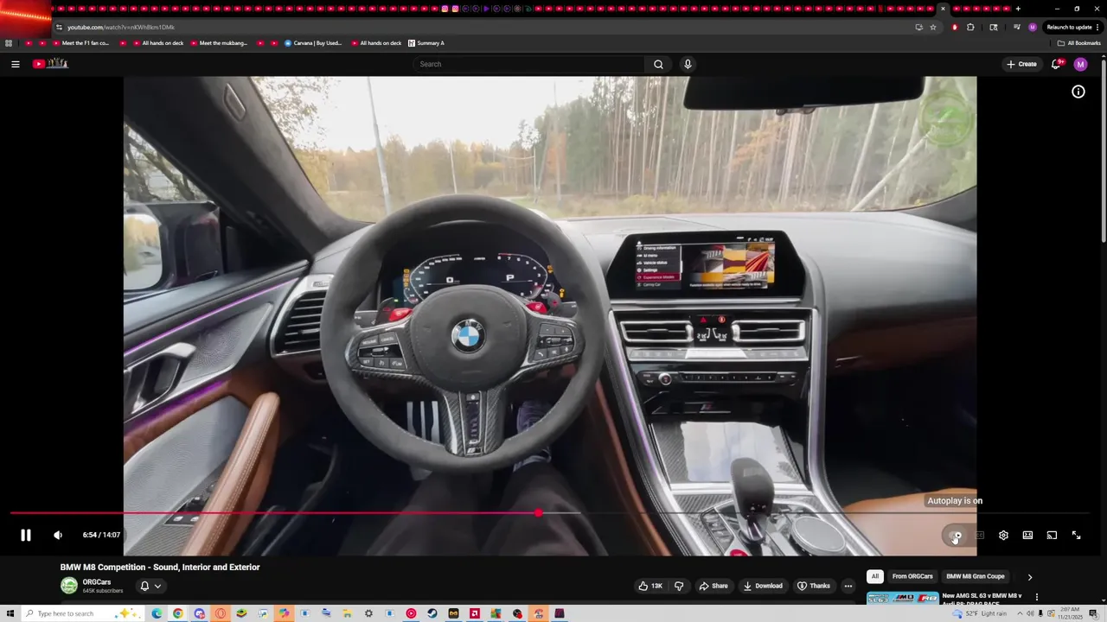Open New AMG SL 63 v BMW M8 thumbnail
The image size is (1107, 622).
point(902,598)
